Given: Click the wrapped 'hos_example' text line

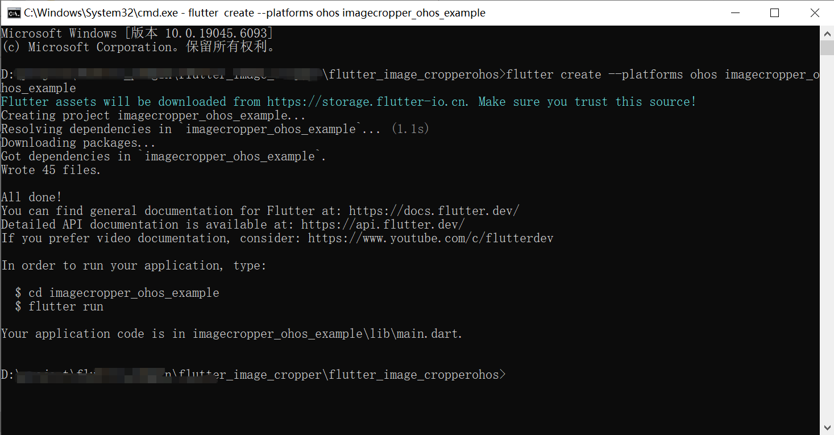Looking at the screenshot, I should (39, 88).
